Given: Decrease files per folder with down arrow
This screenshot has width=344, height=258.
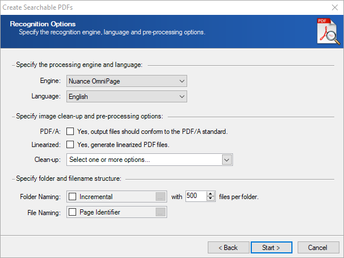Looking at the screenshot, I should [x=211, y=198].
